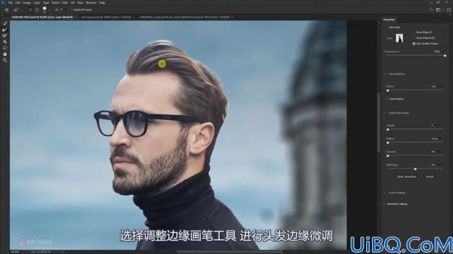This screenshot has width=453, height=254.
Task: Open the Filter menu
Action: point(65,3)
